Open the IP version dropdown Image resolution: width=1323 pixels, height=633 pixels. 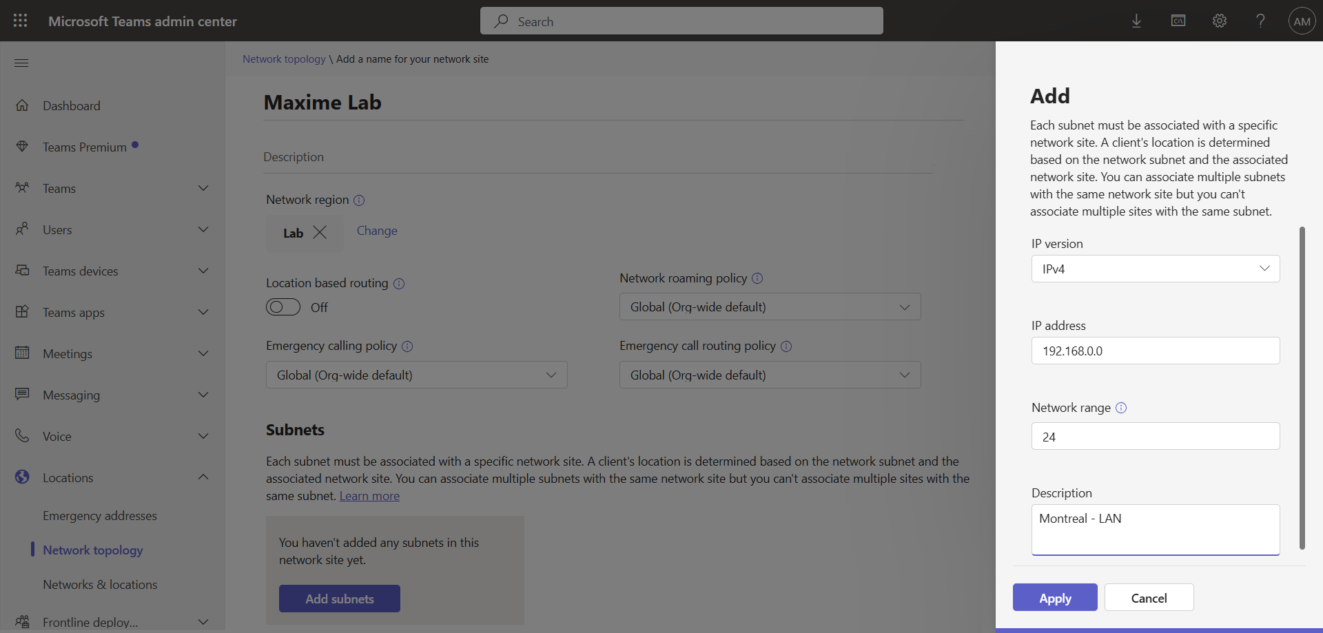[1155, 269]
